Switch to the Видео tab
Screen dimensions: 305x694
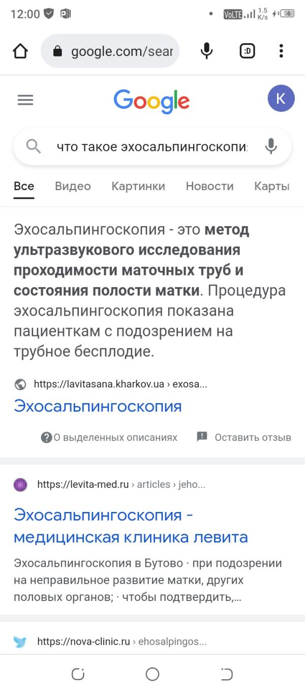pos(73,186)
